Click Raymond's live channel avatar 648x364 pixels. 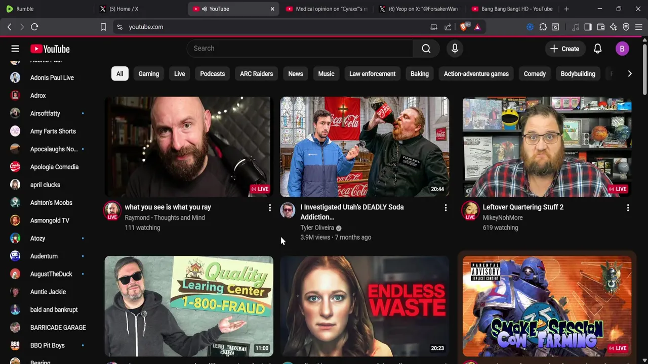coord(112,210)
